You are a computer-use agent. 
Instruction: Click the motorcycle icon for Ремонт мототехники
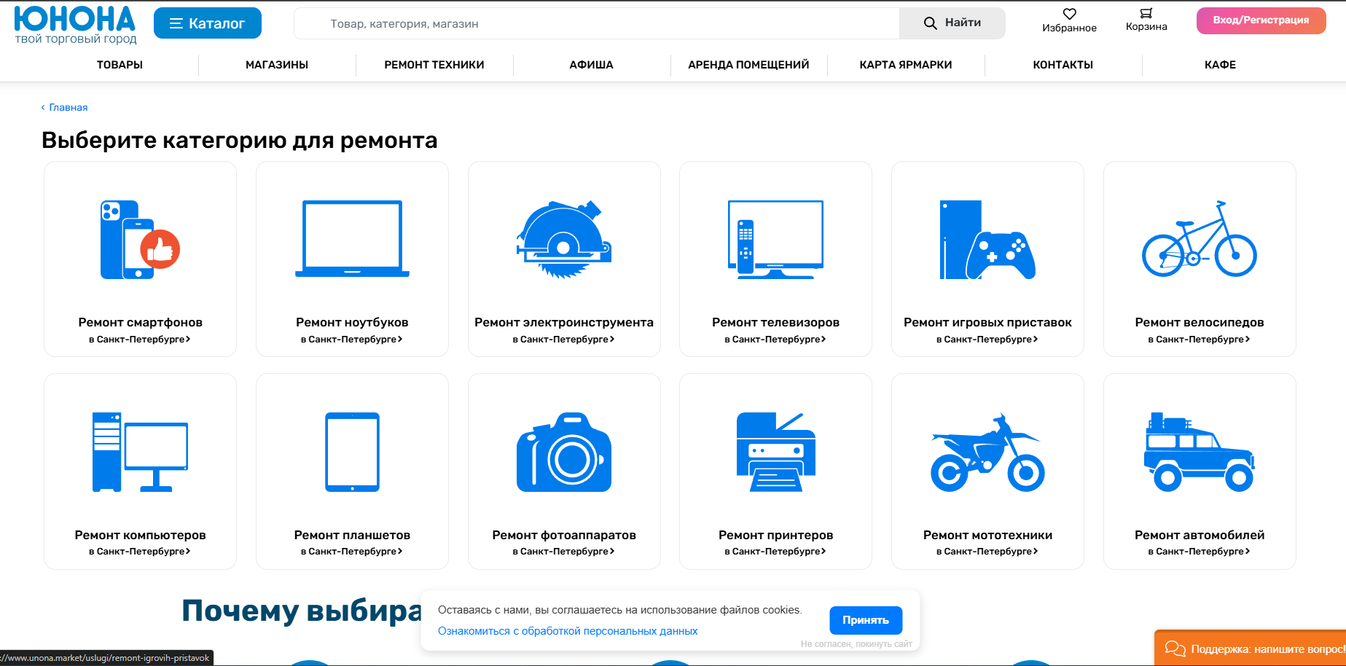(x=987, y=452)
